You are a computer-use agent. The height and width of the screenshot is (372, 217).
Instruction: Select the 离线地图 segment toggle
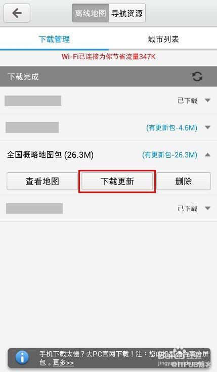(91, 13)
